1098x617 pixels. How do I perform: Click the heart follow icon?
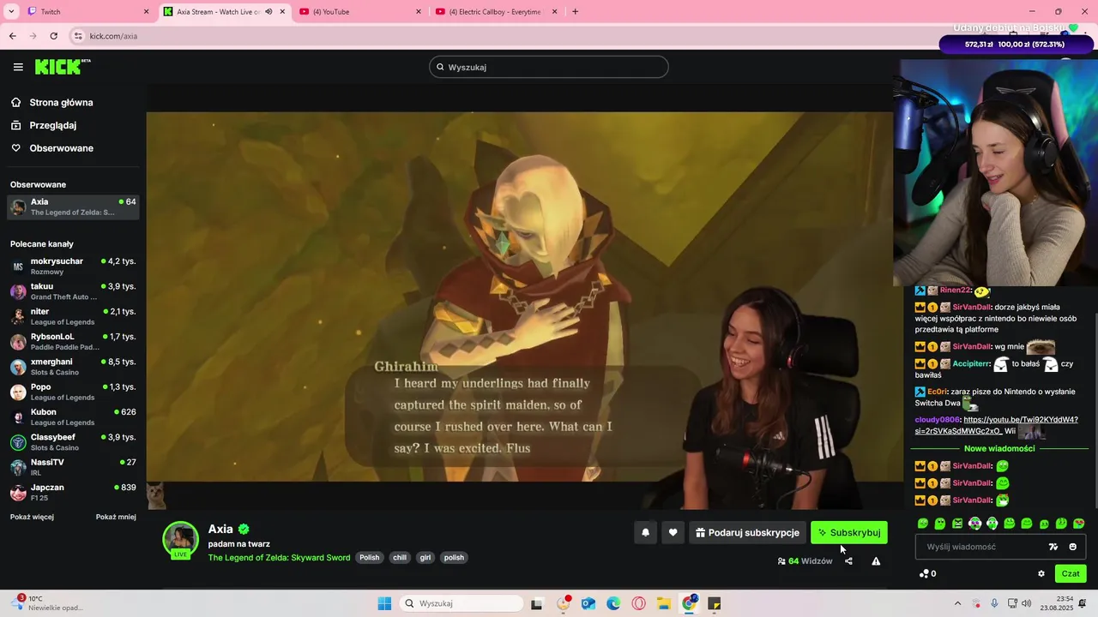click(x=673, y=532)
